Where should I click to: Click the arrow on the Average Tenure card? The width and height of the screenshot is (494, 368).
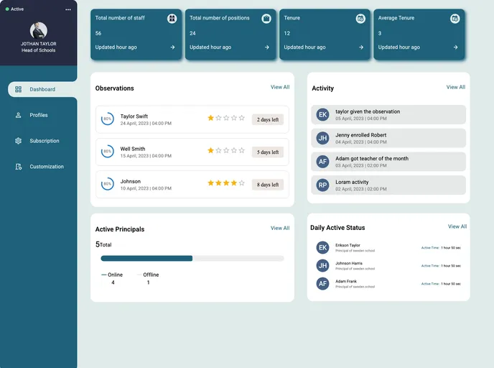click(x=455, y=47)
